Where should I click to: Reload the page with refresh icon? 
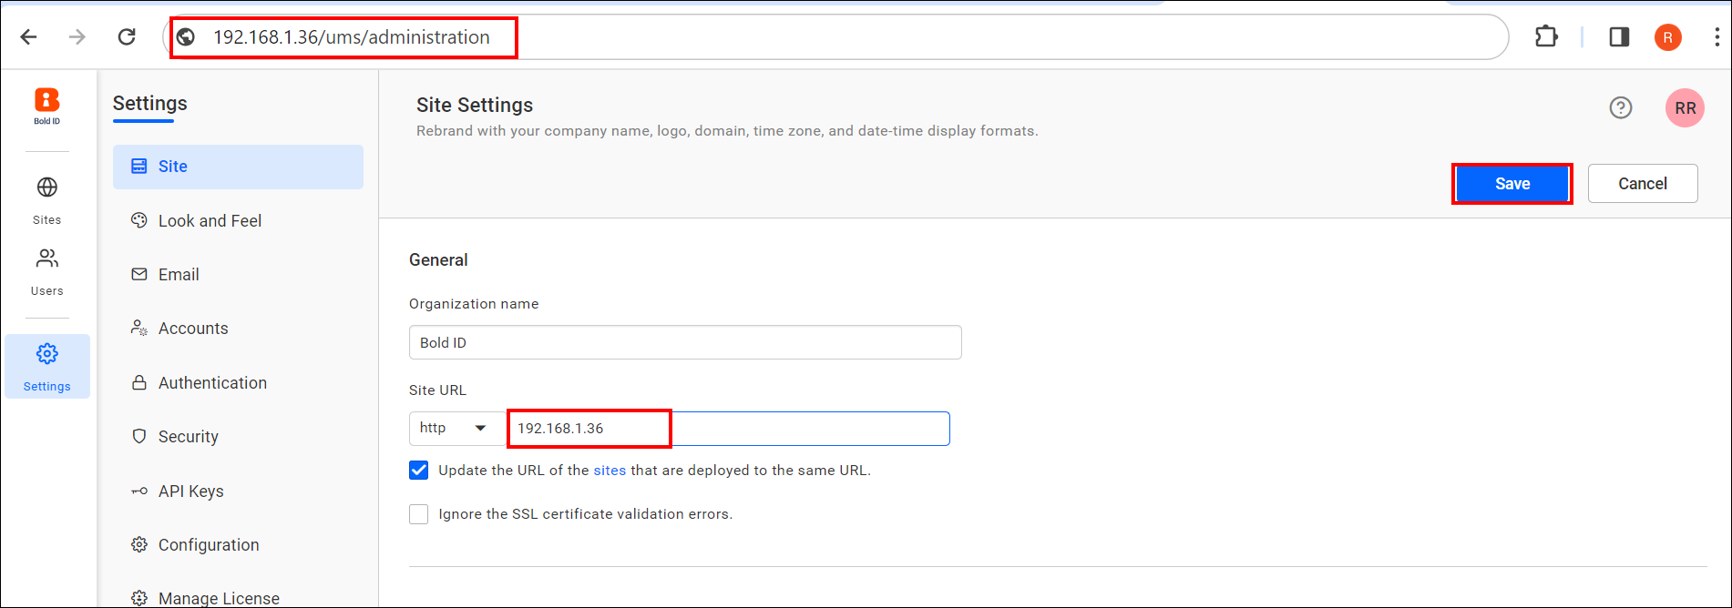pos(127,37)
